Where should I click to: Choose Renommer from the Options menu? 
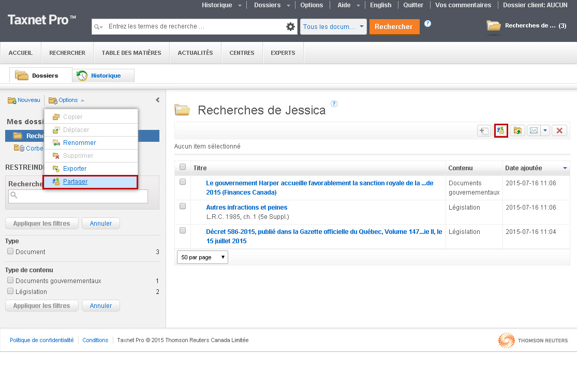coord(91,143)
